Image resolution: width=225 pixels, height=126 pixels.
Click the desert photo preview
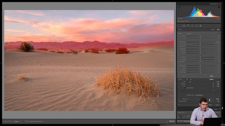(x=89, y=60)
